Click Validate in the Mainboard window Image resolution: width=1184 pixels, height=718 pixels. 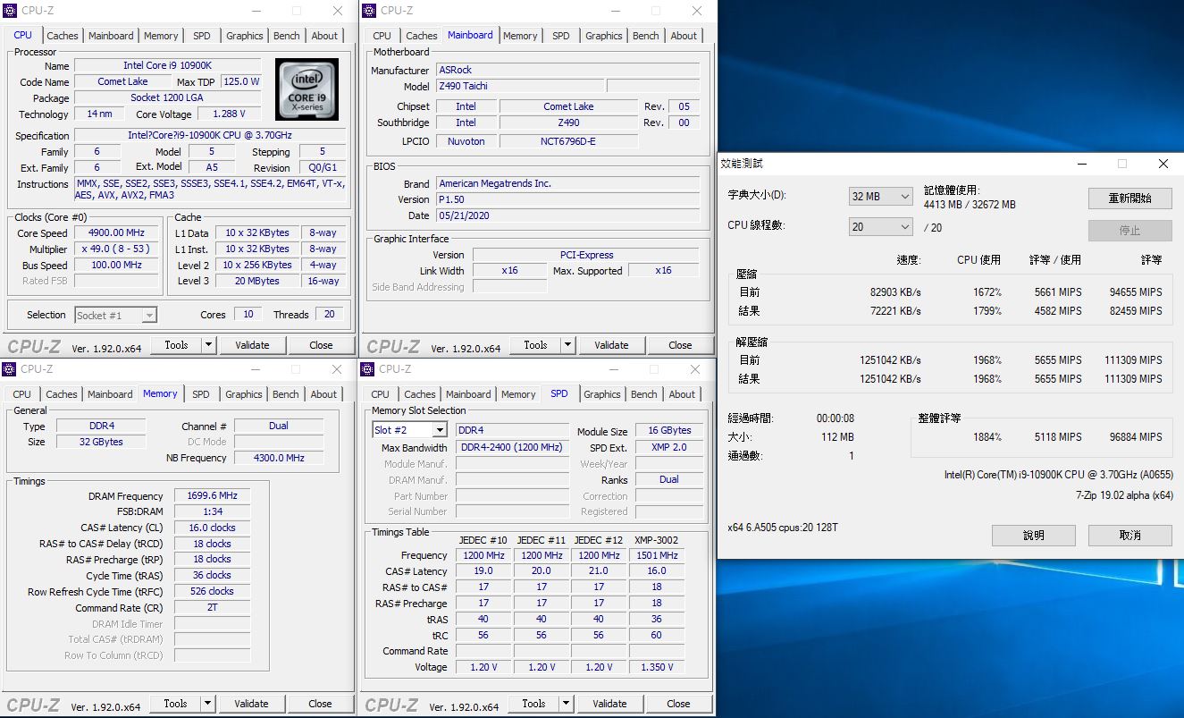click(x=611, y=345)
